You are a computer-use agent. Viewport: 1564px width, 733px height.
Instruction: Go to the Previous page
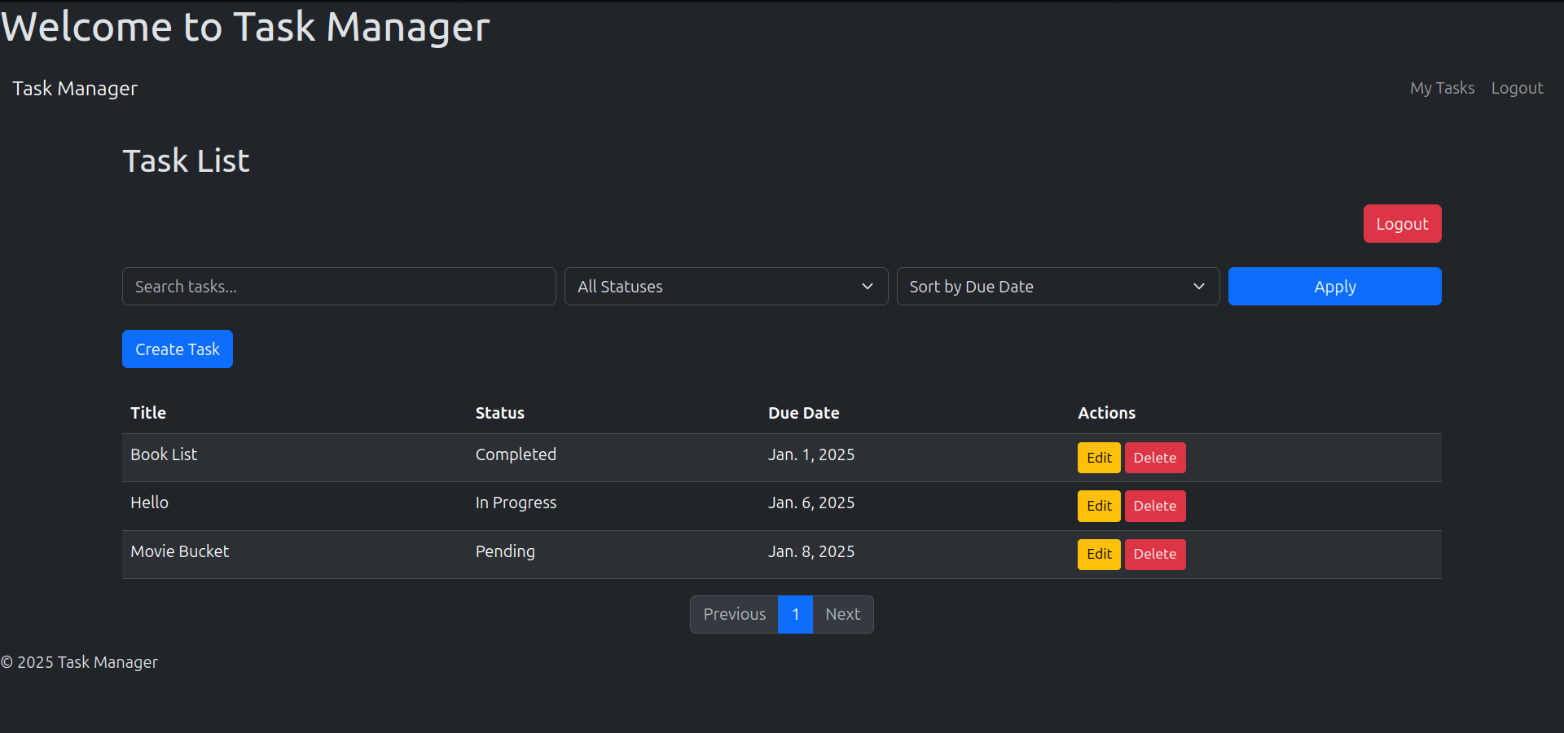[734, 614]
